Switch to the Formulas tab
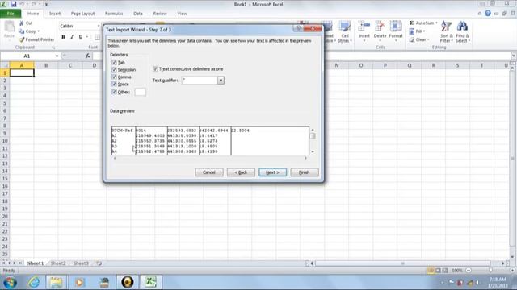The width and height of the screenshot is (517, 290). (x=114, y=14)
